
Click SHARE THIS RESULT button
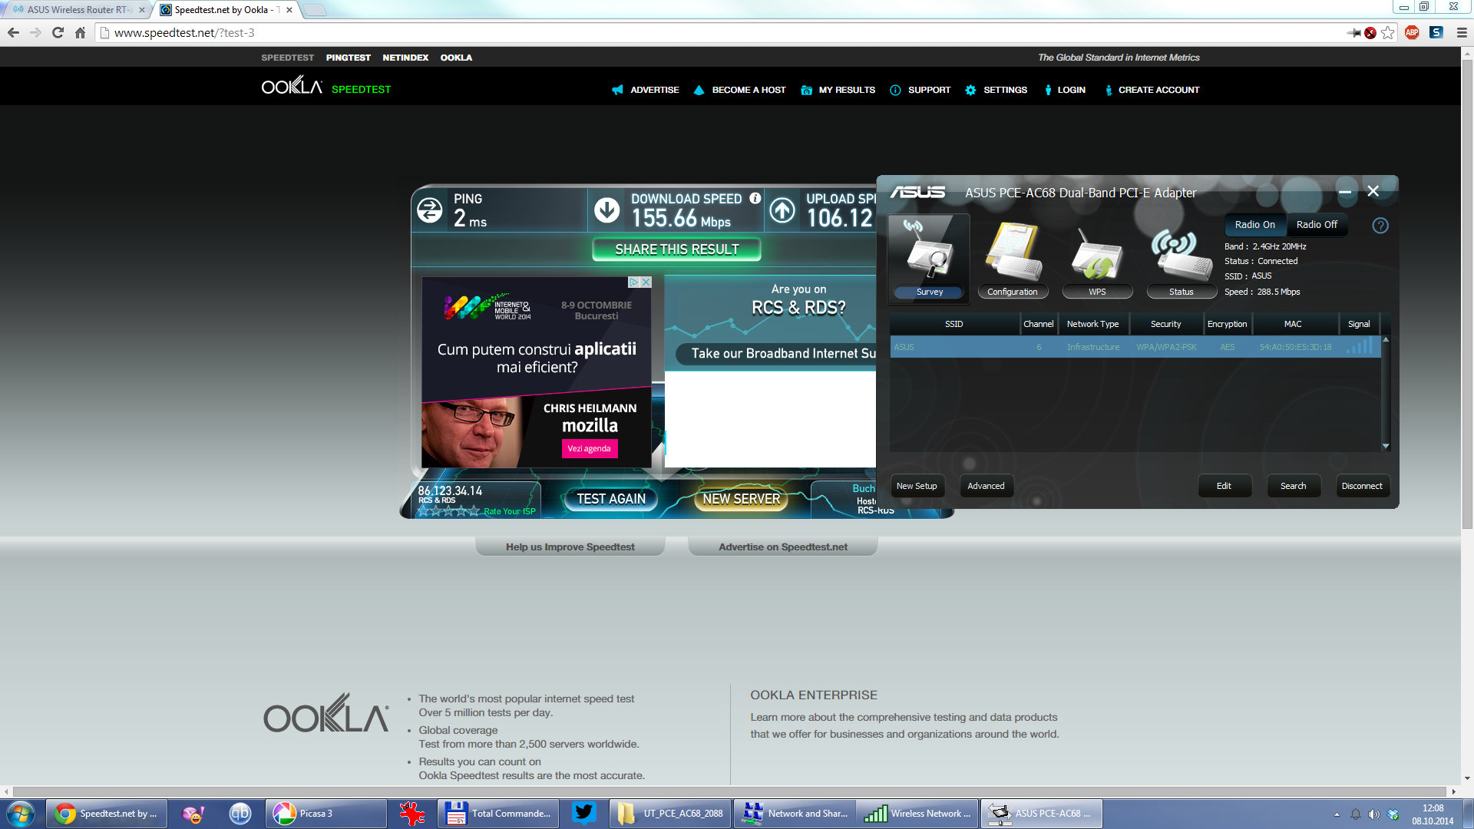pos(676,249)
